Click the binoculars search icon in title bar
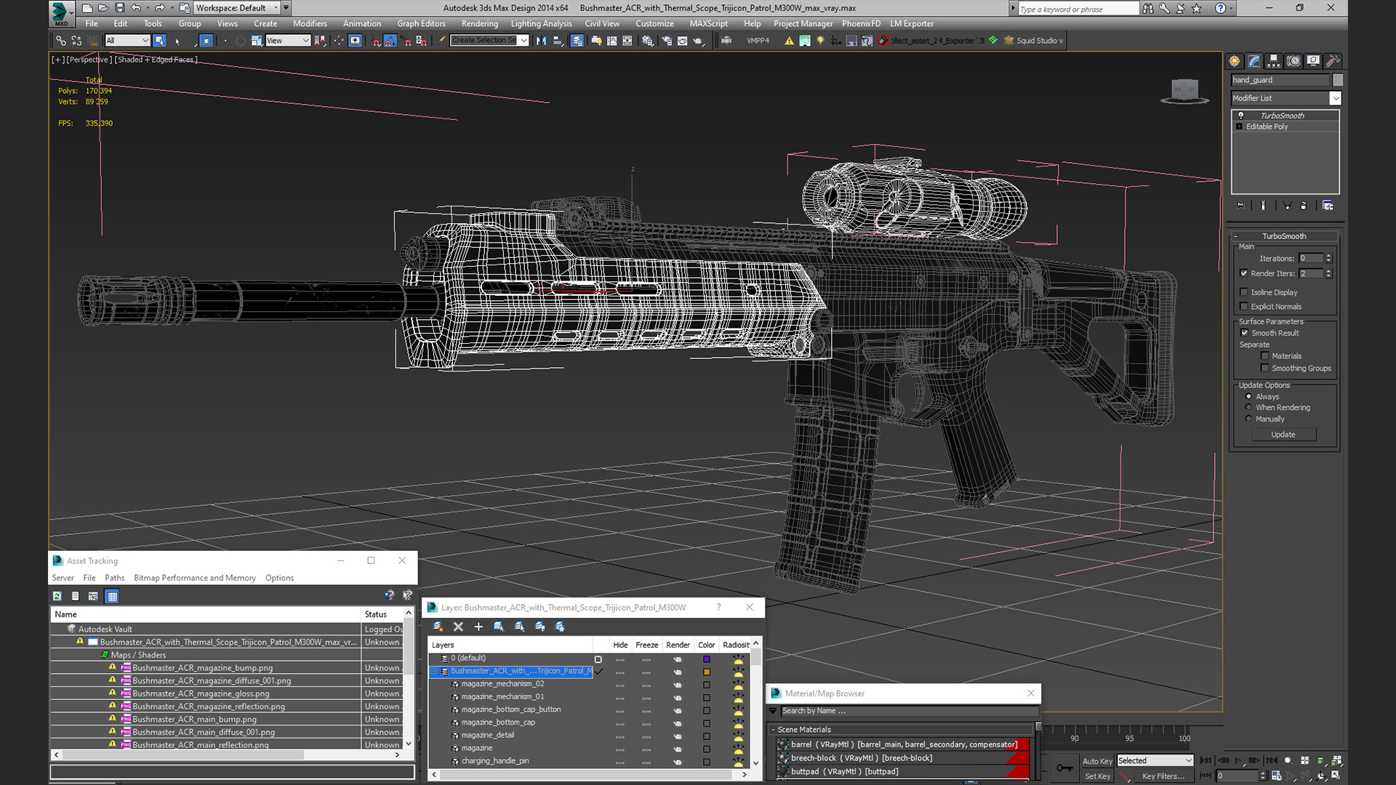This screenshot has width=1396, height=785. (x=1147, y=8)
